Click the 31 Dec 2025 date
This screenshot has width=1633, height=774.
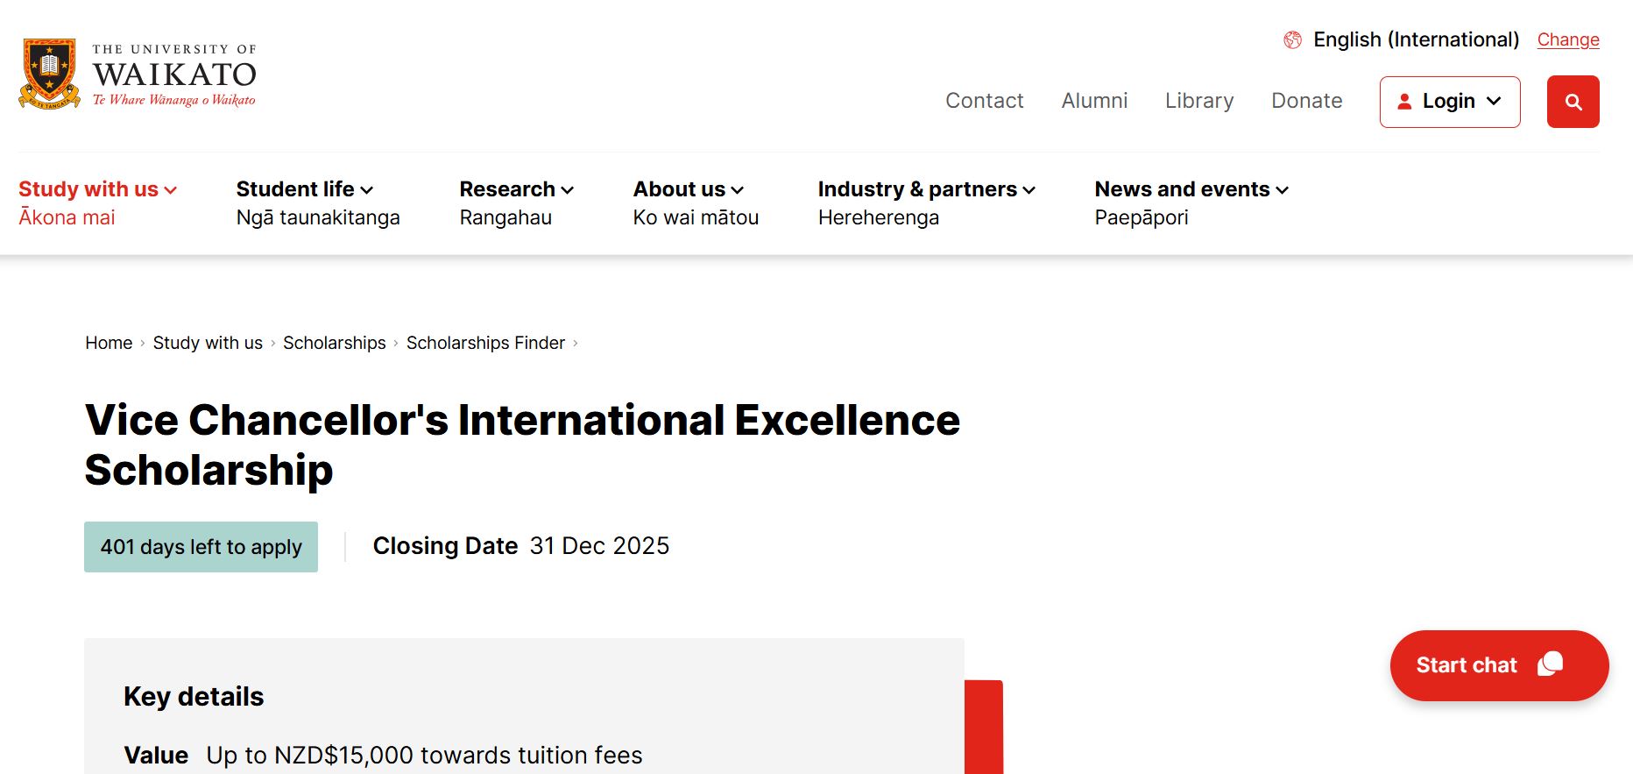point(599,546)
